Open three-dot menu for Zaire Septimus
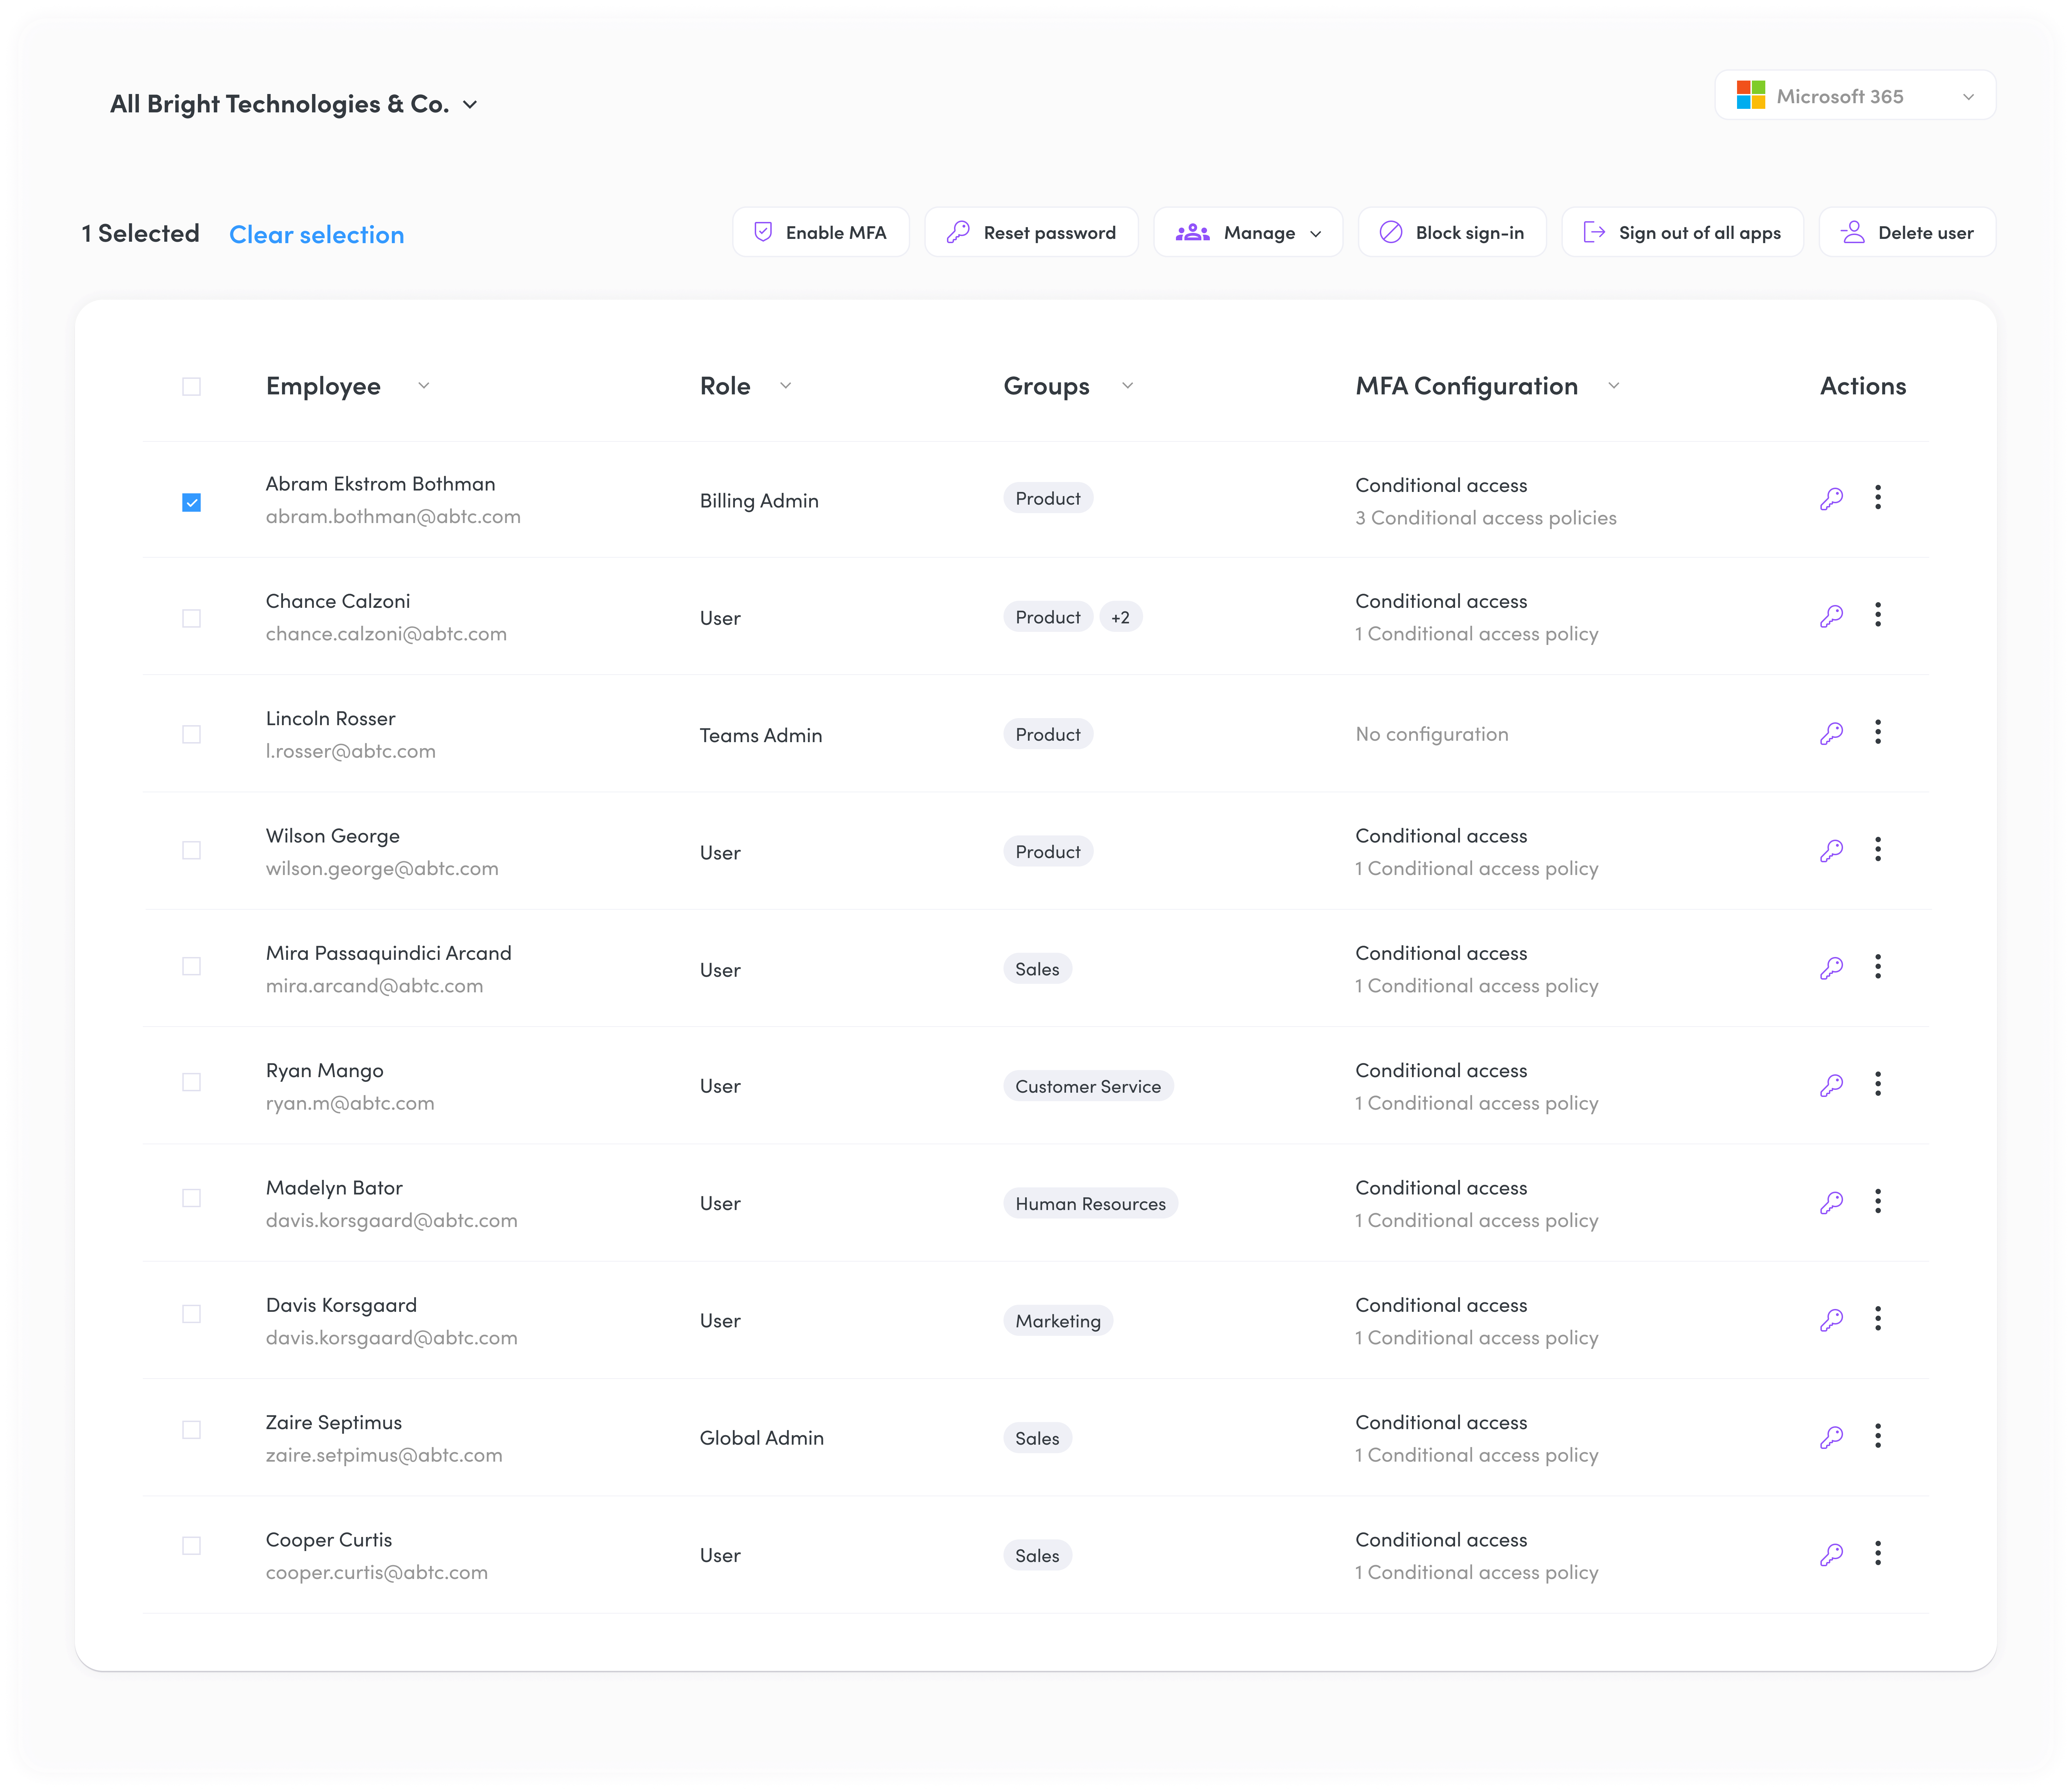Viewport: 2072px width, 1791px height. [1878, 1436]
